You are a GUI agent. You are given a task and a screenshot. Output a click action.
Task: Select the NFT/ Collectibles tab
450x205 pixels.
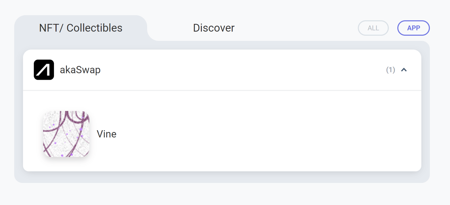point(81,28)
